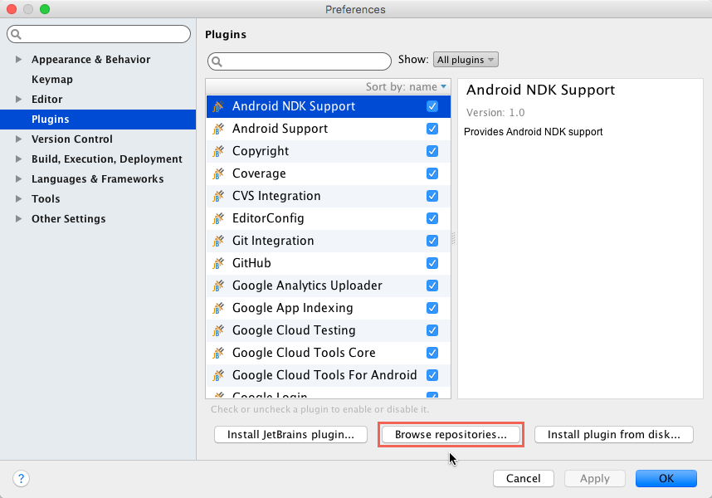712x498 pixels.
Task: Expand the Other Settings arrow
Action: click(x=18, y=219)
